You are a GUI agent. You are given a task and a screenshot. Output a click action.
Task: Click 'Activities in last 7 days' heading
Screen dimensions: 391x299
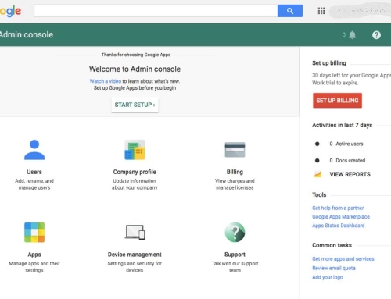point(342,125)
